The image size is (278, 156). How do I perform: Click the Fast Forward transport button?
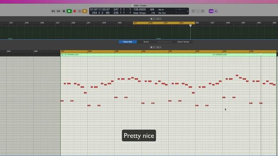click(59, 11)
